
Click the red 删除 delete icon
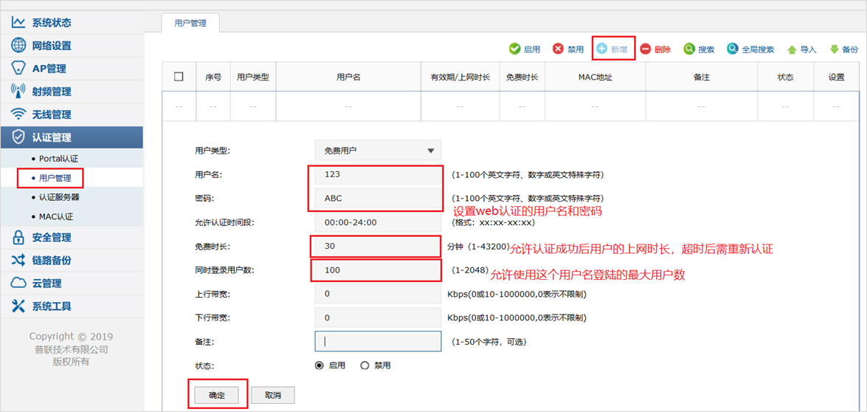click(646, 49)
